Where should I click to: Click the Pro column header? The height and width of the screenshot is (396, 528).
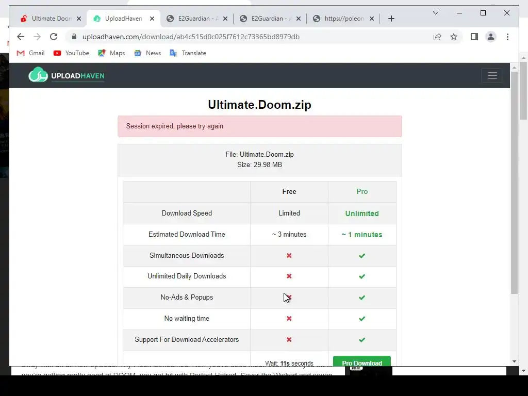pyautogui.click(x=362, y=192)
